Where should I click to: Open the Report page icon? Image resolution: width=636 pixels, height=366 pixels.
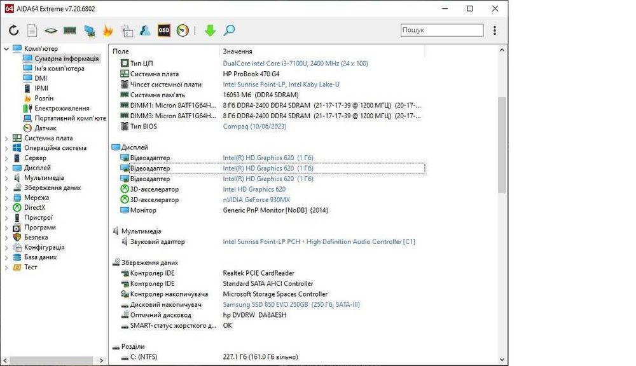tap(32, 30)
